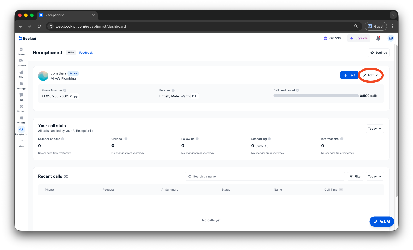Open receptionist Settings
413x250 pixels.
(379, 53)
